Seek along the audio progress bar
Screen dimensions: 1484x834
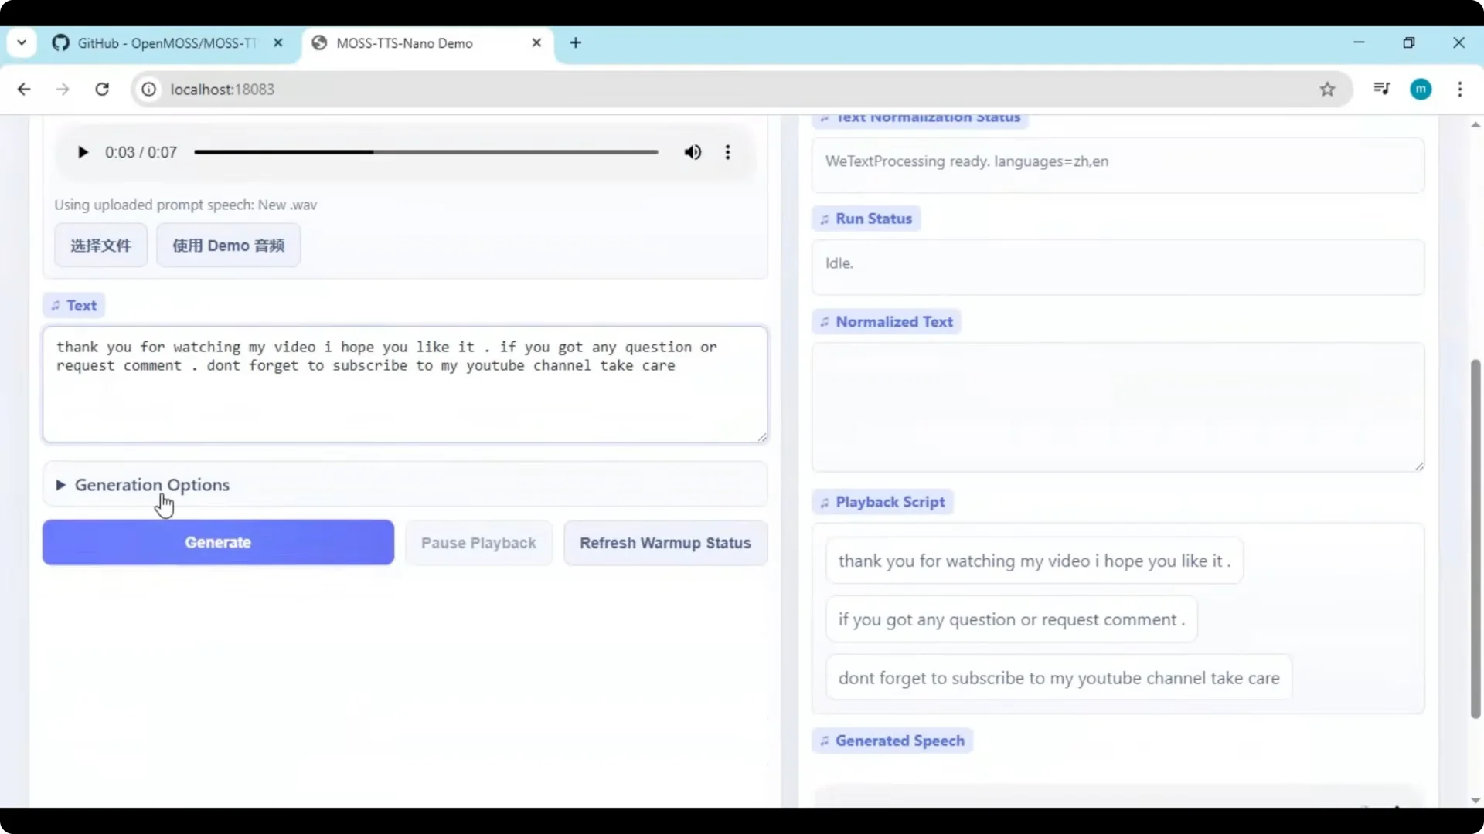[426, 152]
